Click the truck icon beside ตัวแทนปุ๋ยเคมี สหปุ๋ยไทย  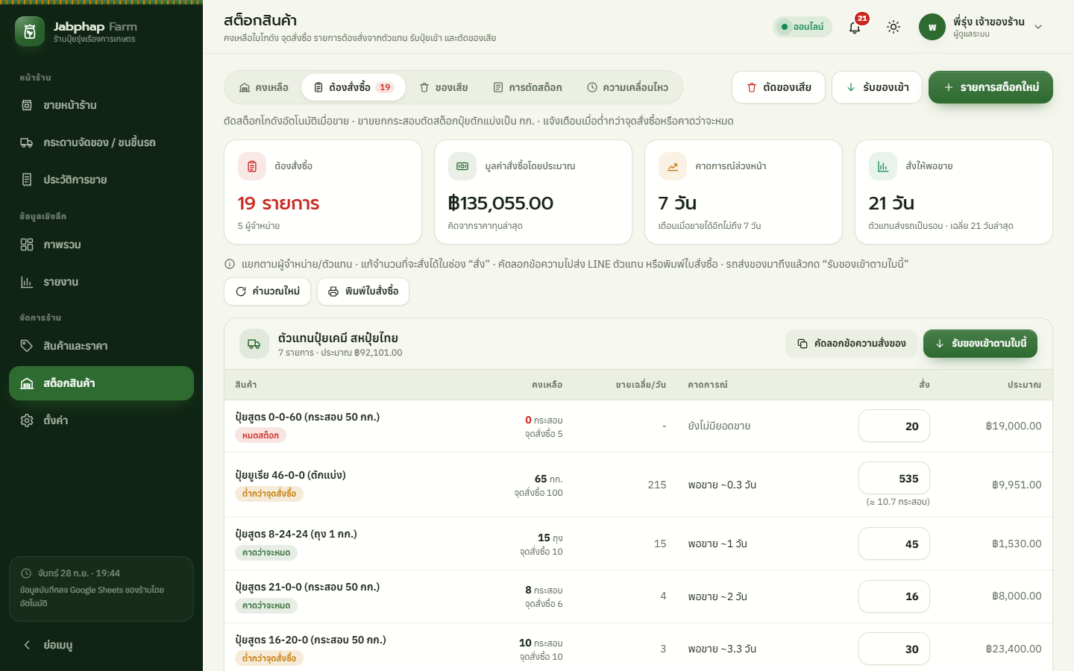[x=254, y=344]
